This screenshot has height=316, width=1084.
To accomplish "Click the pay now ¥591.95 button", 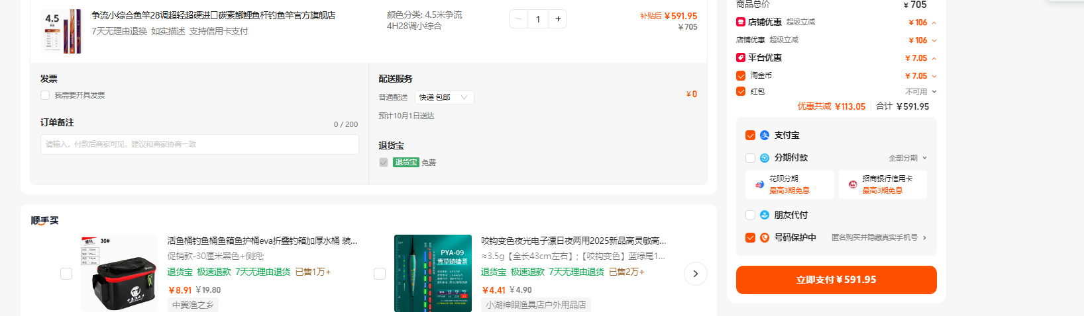I will [836, 280].
